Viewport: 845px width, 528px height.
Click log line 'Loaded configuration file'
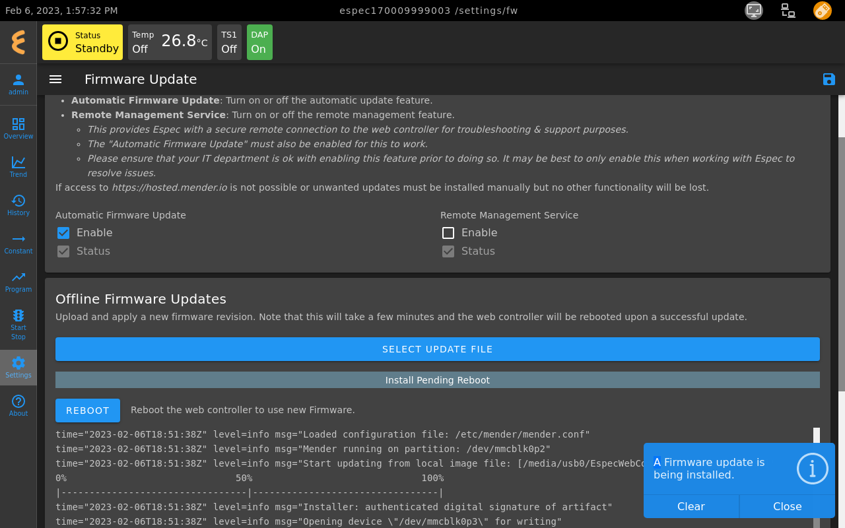(323, 434)
